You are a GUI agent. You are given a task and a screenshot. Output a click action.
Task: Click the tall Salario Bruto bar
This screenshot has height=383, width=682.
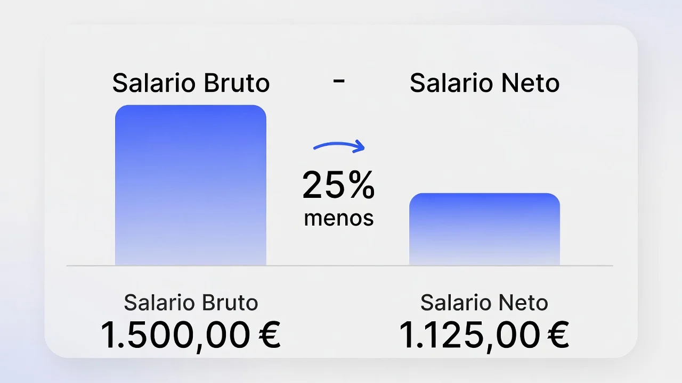191,185
